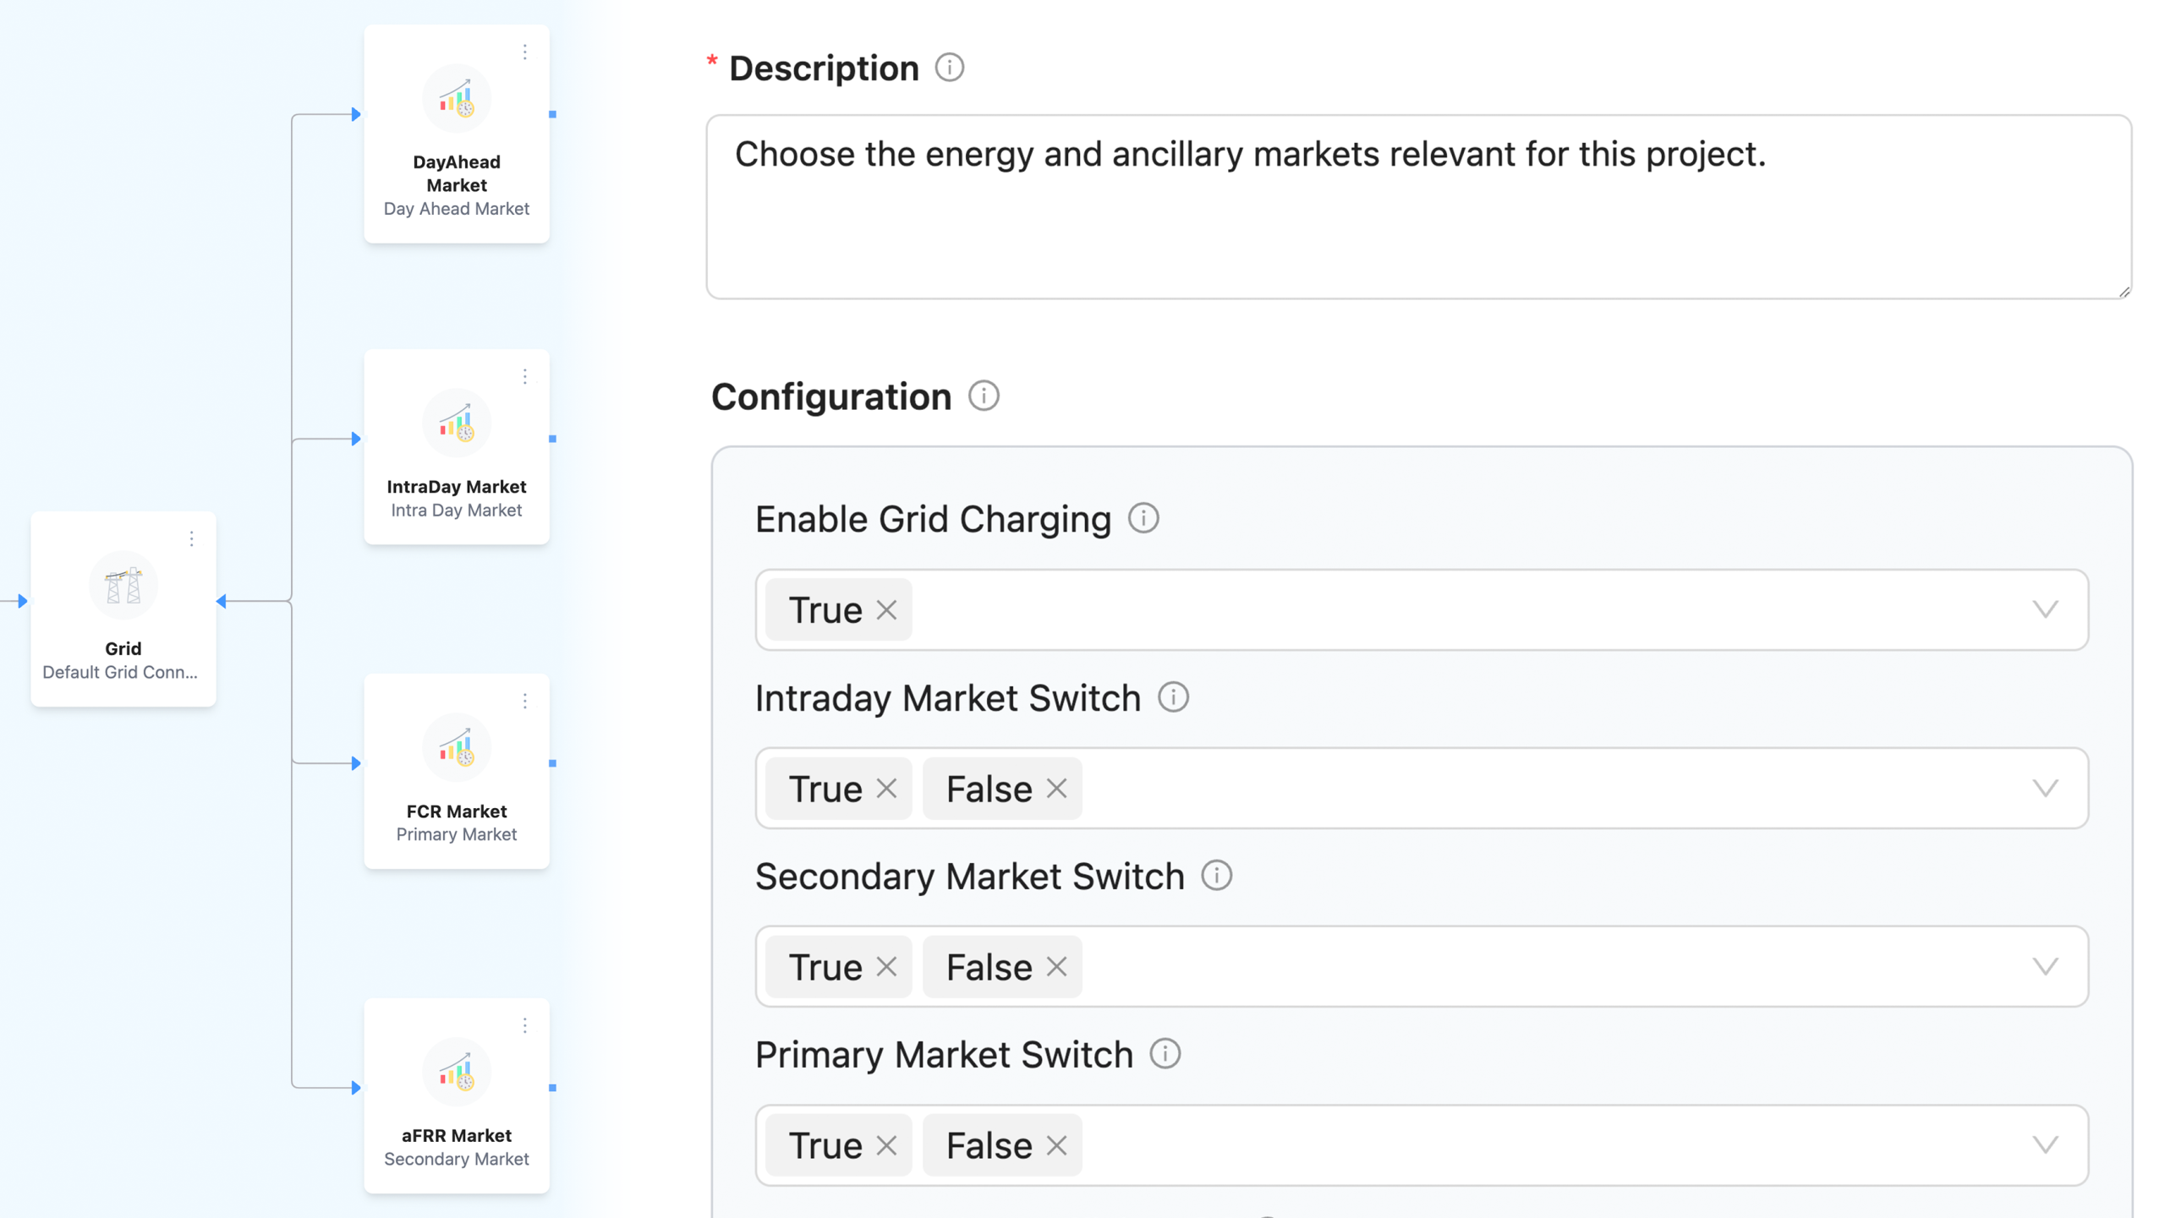Image resolution: width=2165 pixels, height=1218 pixels.
Task: Select the IntraDay Market node icon
Action: tap(456, 423)
